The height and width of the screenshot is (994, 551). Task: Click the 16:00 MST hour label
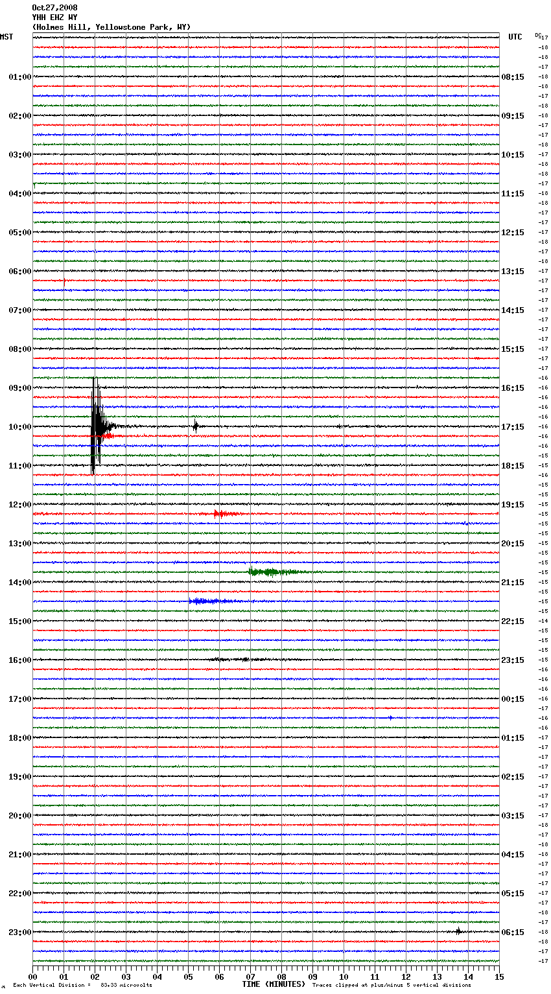[x=19, y=660]
